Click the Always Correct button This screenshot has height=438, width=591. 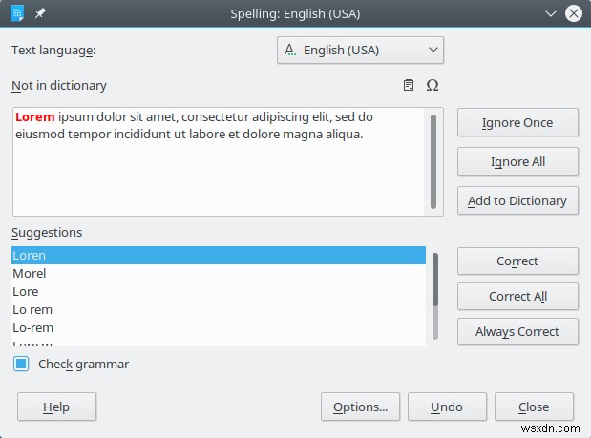click(x=517, y=331)
